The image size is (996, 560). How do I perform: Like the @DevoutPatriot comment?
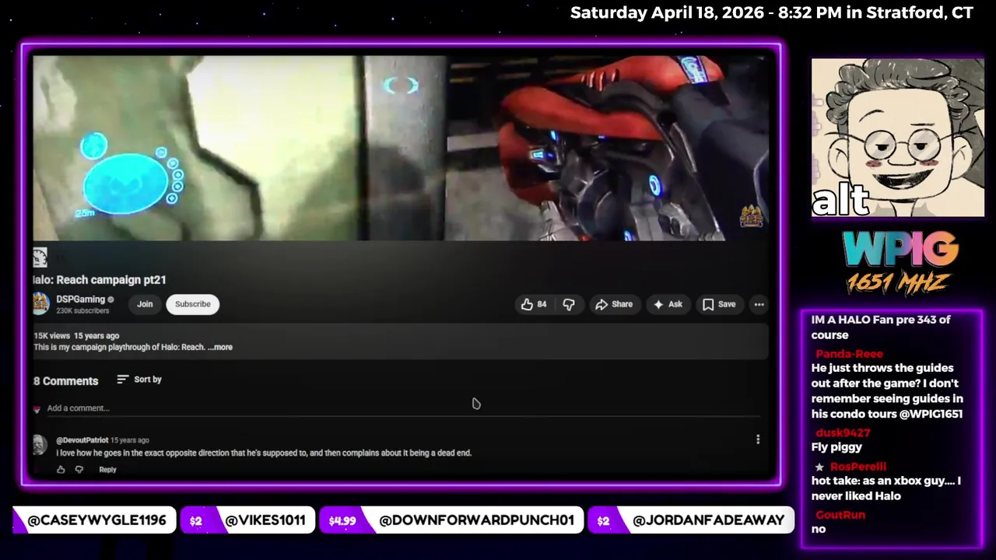click(x=61, y=469)
